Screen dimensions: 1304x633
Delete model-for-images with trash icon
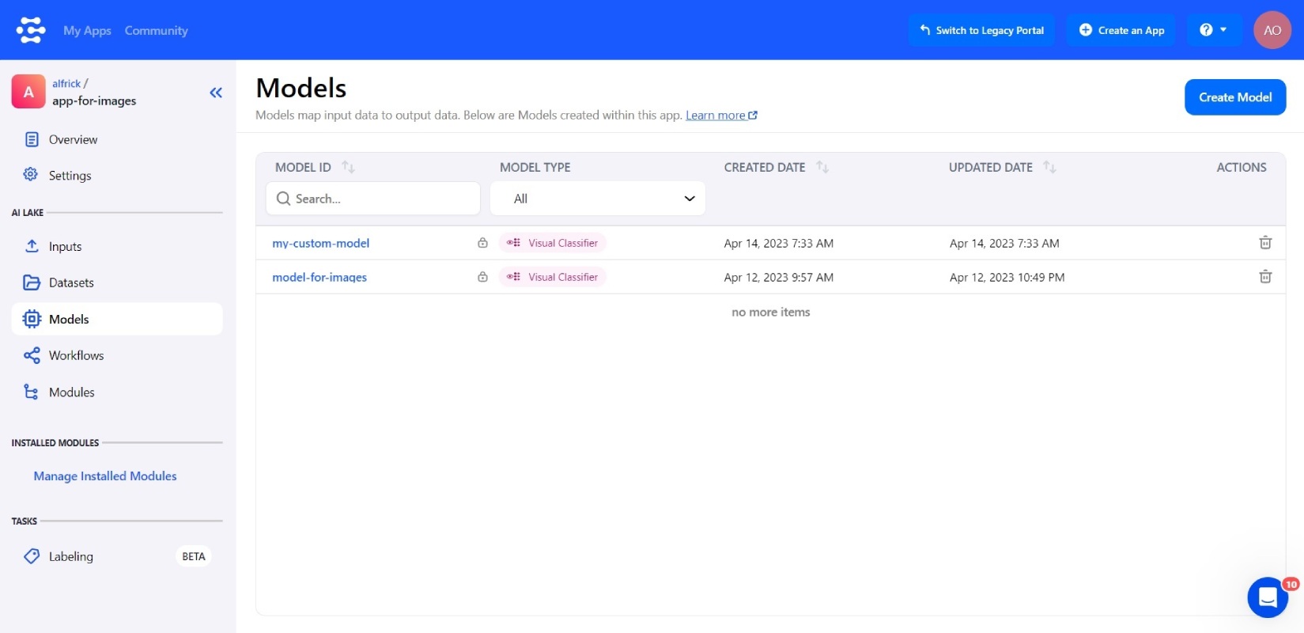click(1265, 277)
